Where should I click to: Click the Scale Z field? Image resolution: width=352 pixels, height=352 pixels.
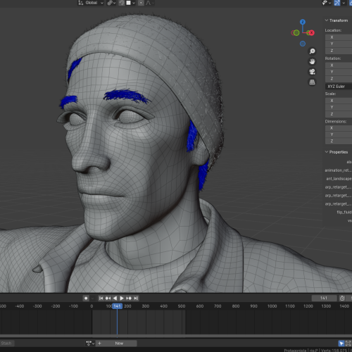(x=339, y=114)
